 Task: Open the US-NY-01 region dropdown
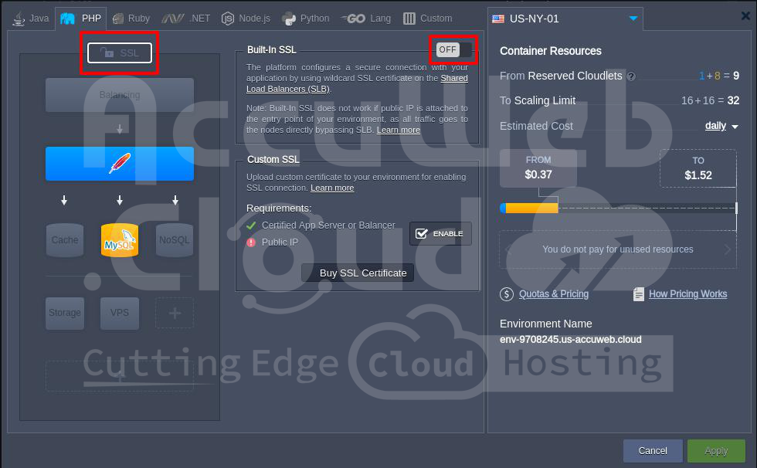[x=633, y=19]
